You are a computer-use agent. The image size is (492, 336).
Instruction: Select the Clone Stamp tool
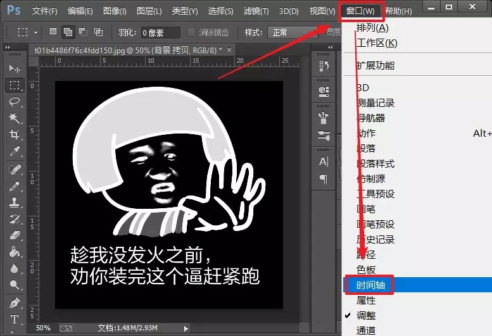[14, 202]
